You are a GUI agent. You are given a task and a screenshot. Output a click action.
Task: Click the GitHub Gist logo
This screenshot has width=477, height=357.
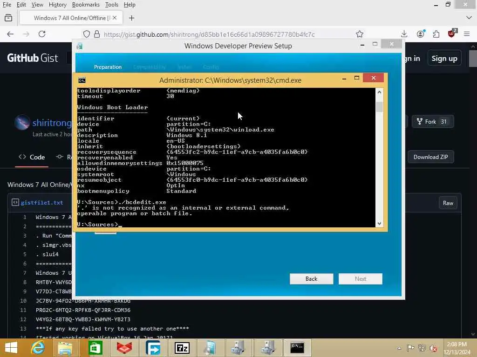(33, 58)
